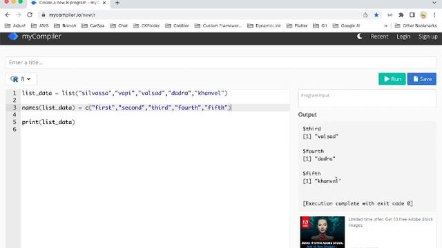442x248 pixels.
Task: Click the "valsad" output value
Action: click(x=327, y=136)
